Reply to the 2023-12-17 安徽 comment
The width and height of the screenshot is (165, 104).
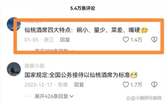(79, 85)
